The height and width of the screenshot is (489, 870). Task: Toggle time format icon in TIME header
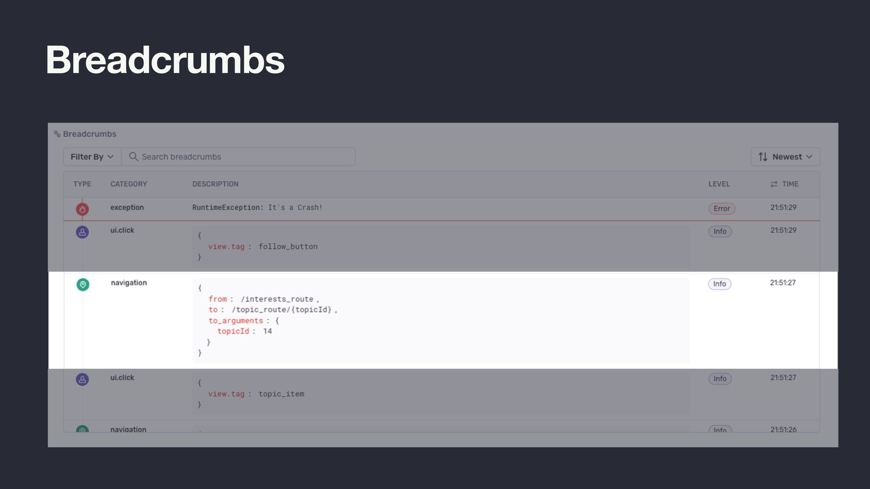point(774,184)
